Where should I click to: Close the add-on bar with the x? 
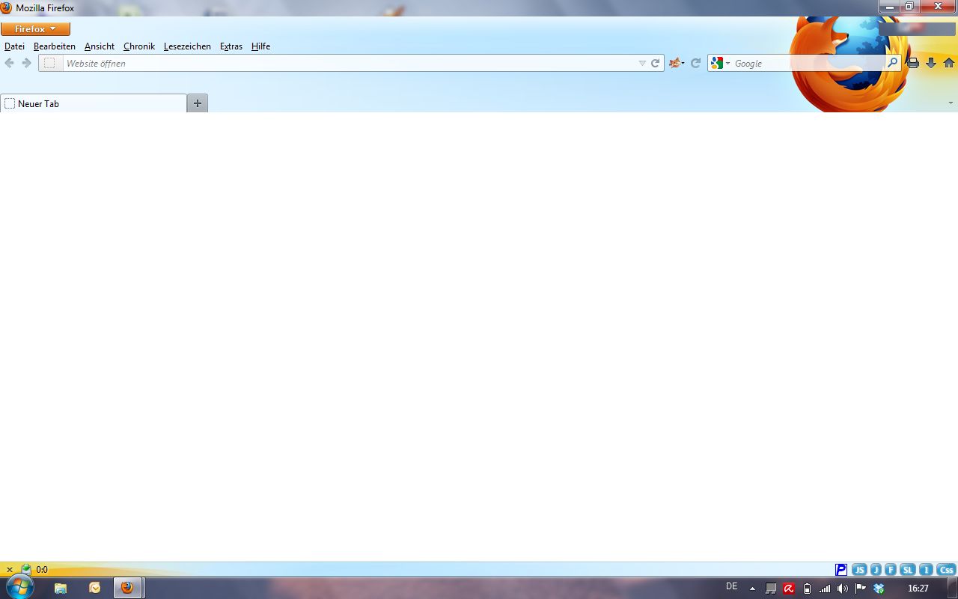pyautogui.click(x=10, y=570)
